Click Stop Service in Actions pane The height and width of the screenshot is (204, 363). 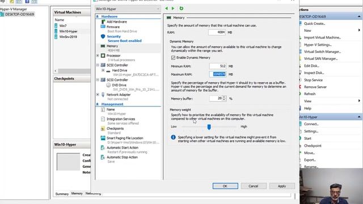click(313, 80)
